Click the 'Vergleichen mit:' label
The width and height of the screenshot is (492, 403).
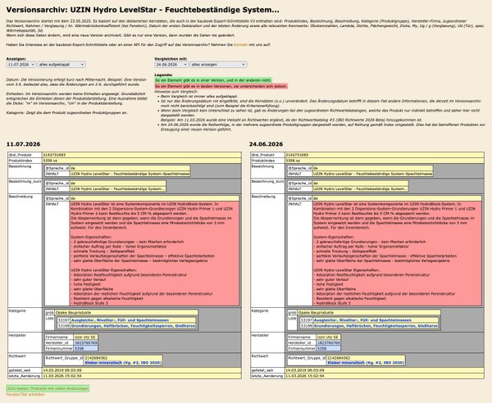(171, 59)
